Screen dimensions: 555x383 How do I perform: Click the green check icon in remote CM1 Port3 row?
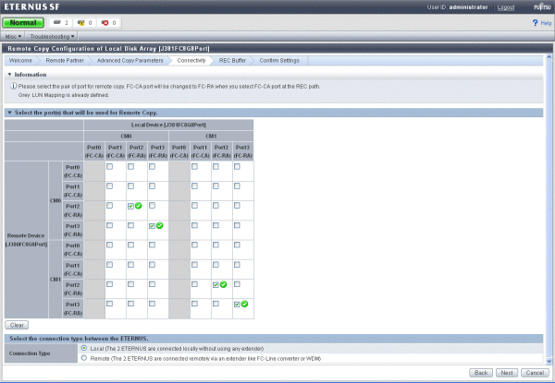coord(244,304)
